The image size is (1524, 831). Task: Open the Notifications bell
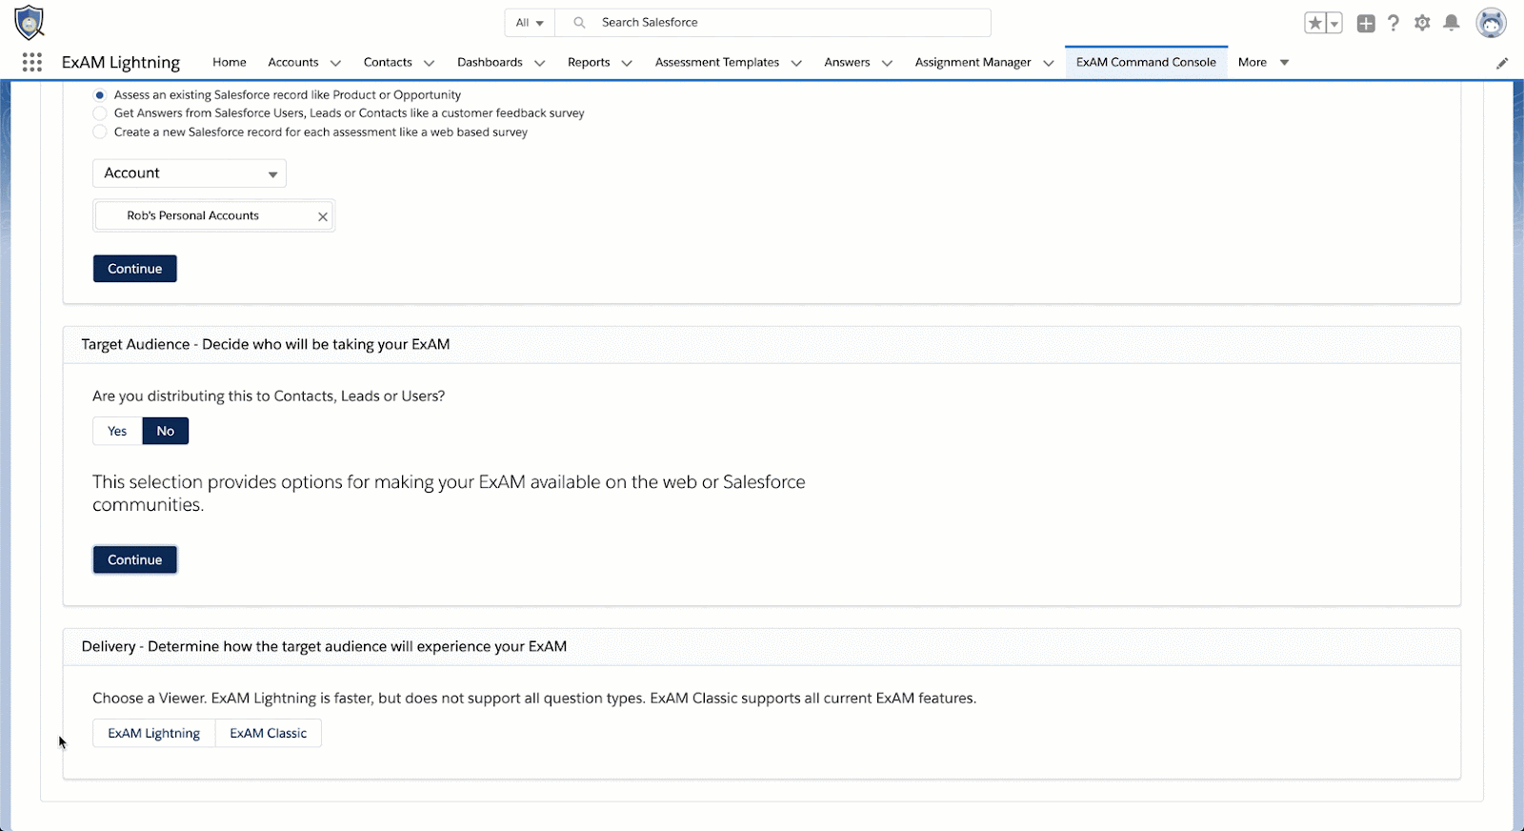1452,23
